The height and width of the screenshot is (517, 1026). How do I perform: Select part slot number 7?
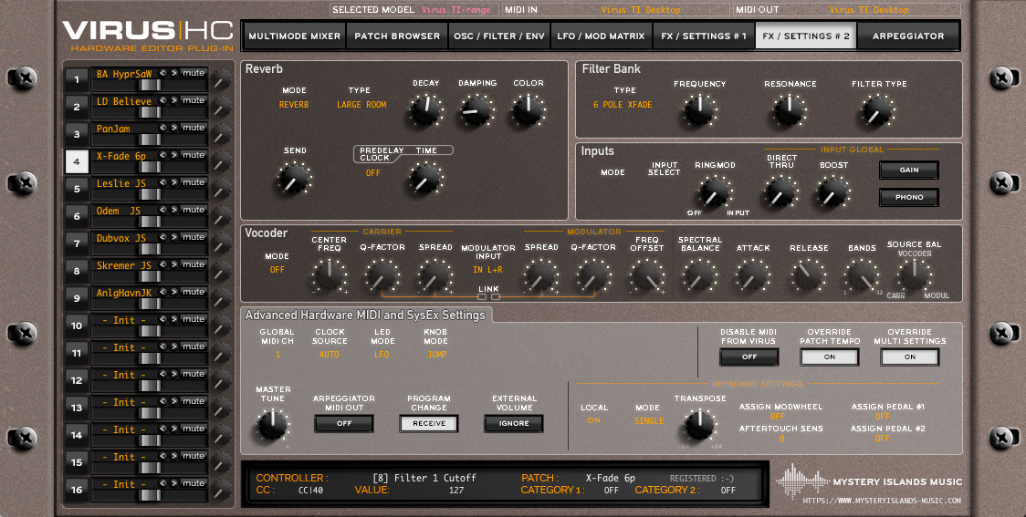tap(77, 243)
